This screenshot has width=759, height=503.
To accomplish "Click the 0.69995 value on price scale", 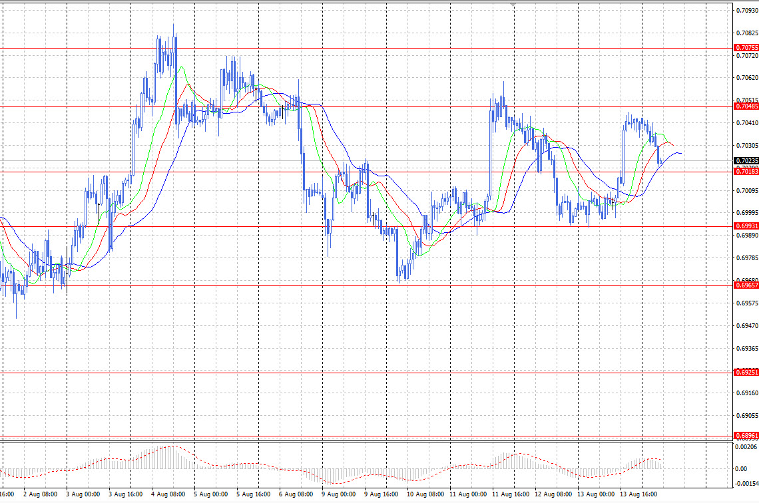I will click(747, 213).
